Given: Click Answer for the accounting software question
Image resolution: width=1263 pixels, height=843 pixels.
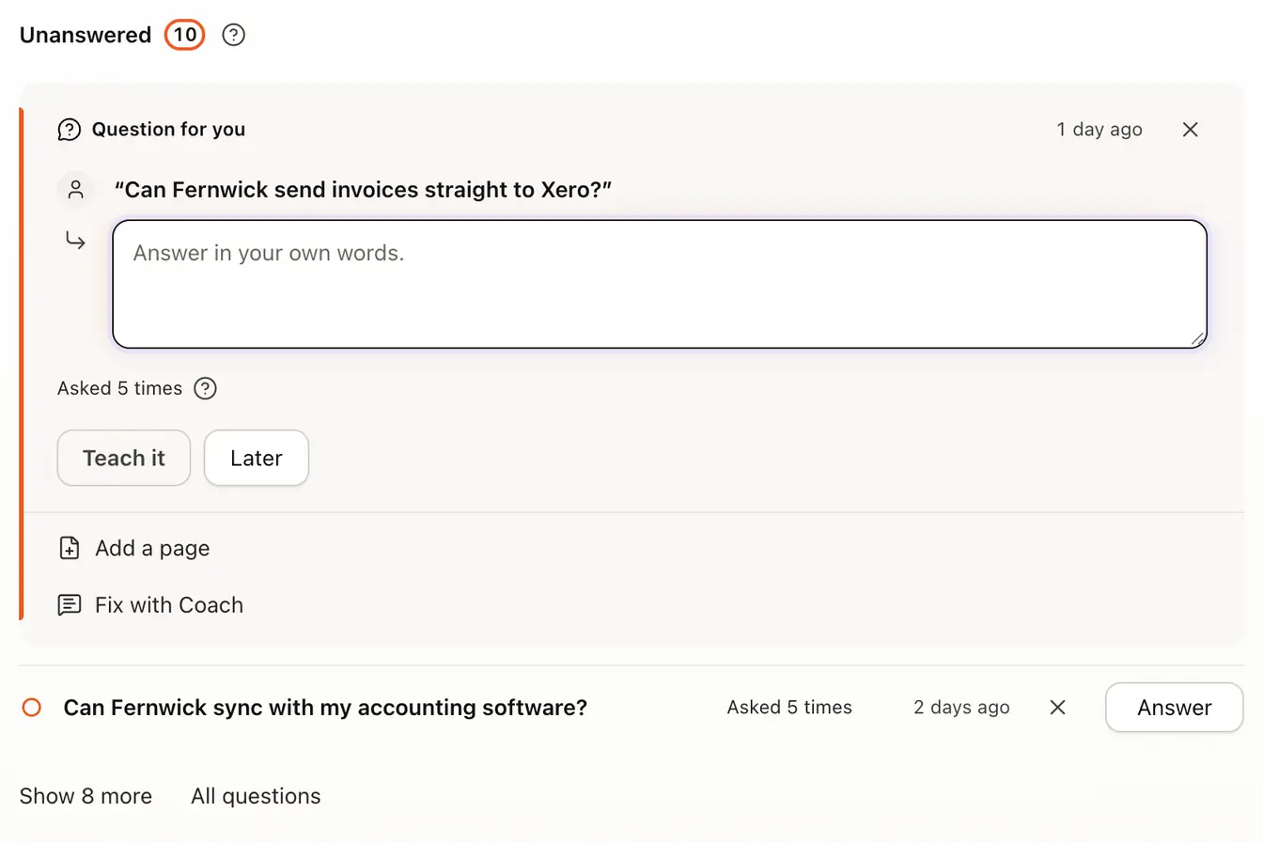Looking at the screenshot, I should click(x=1175, y=708).
